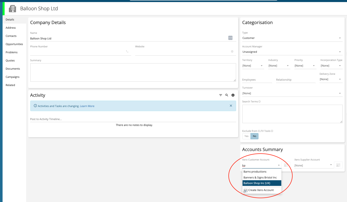Image resolution: width=347 pixels, height=202 pixels.
Task: Keep Exclude from CLTV Tools set to No
Action: pyautogui.click(x=254, y=136)
